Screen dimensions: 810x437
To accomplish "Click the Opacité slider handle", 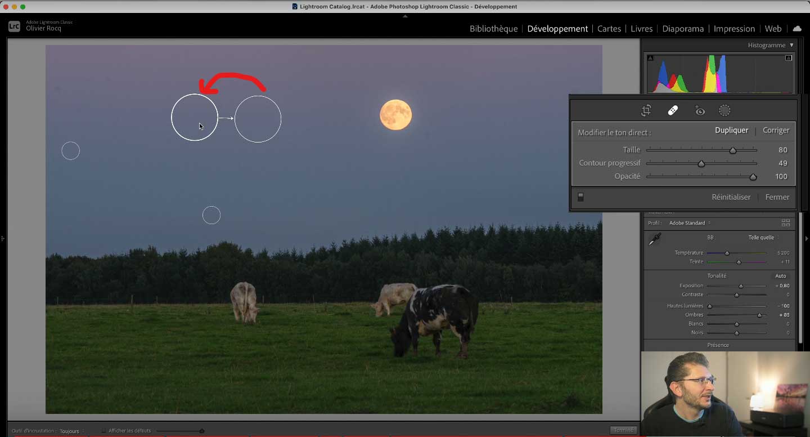I will (753, 177).
